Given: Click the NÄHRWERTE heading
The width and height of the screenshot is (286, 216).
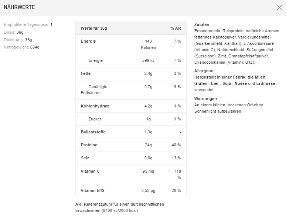Looking at the screenshot, I should [x=20, y=7].
